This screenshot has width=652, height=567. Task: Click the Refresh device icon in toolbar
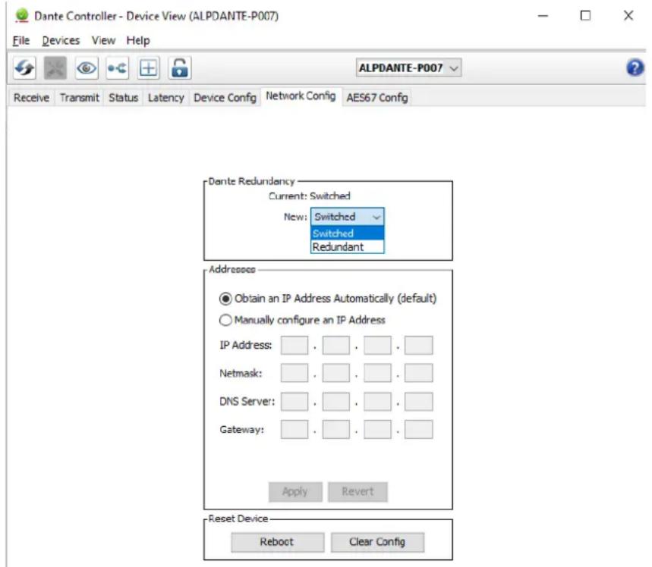coord(24,67)
